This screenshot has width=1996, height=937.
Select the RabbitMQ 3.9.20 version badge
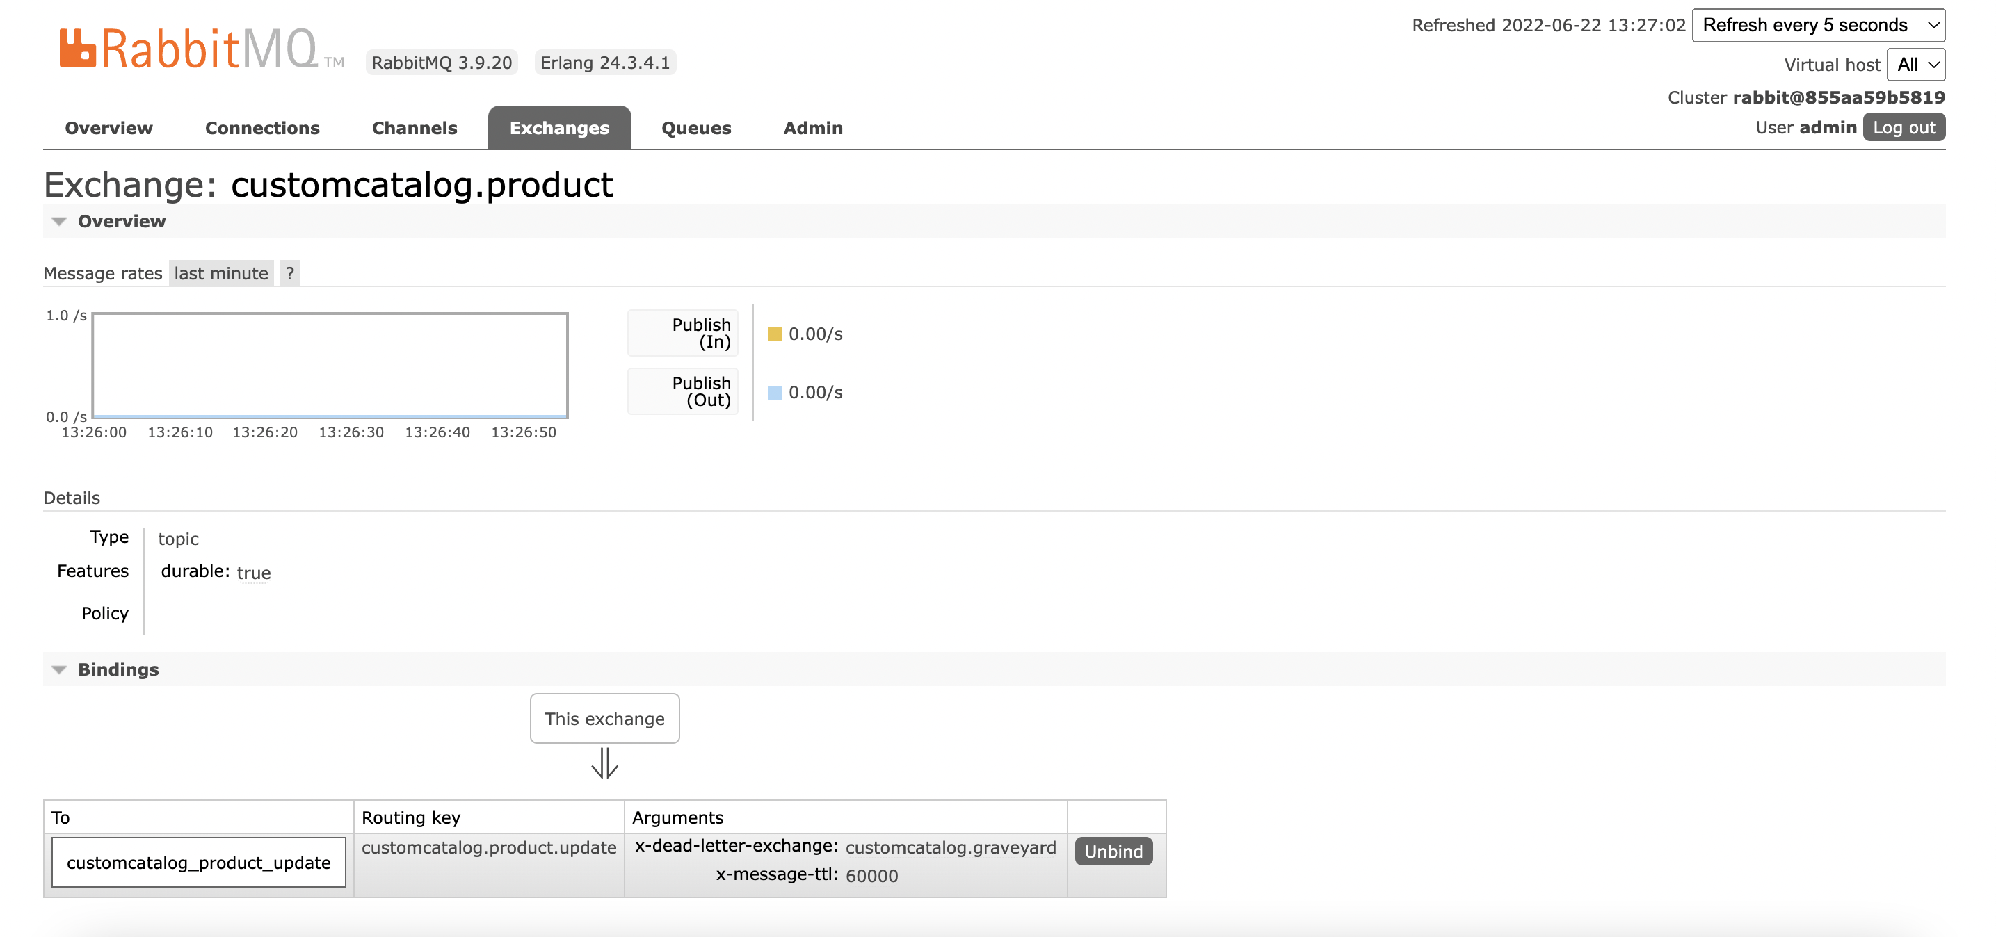tap(441, 62)
